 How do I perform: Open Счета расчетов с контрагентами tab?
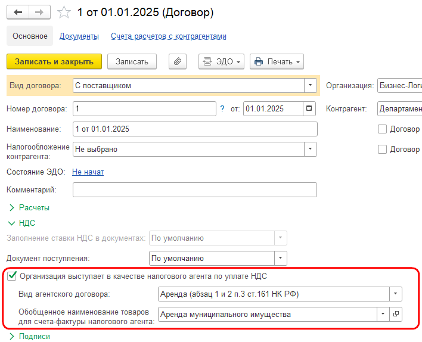[169, 36]
